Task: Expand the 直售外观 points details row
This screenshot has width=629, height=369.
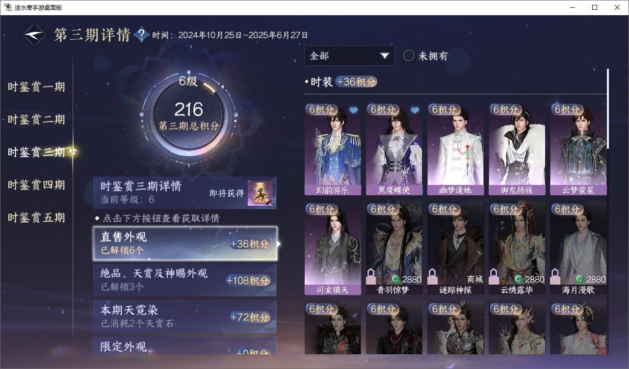Action: [185, 243]
